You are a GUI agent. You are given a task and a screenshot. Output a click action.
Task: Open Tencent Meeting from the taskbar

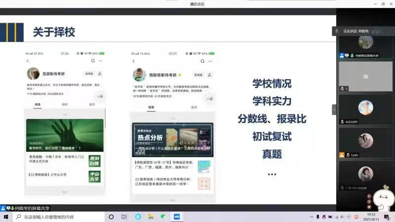coord(176,217)
